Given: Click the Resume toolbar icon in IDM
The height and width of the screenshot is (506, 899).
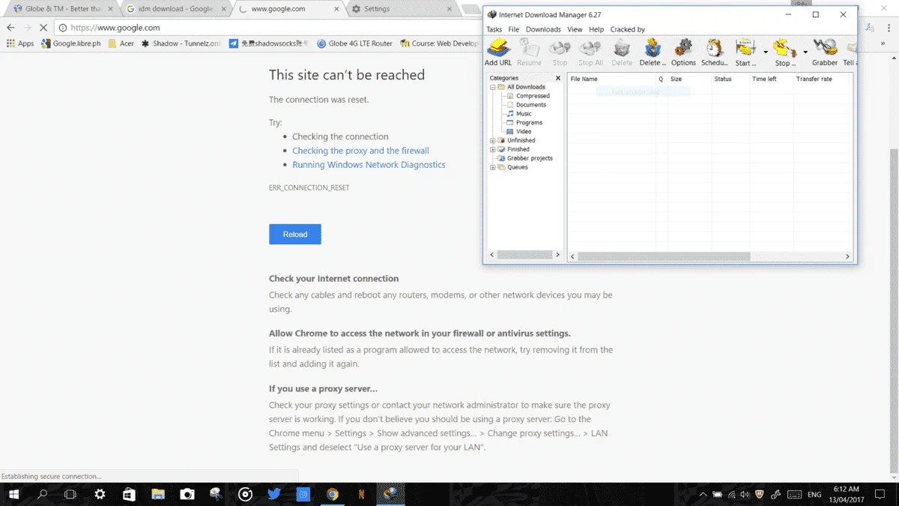Looking at the screenshot, I should (529, 52).
